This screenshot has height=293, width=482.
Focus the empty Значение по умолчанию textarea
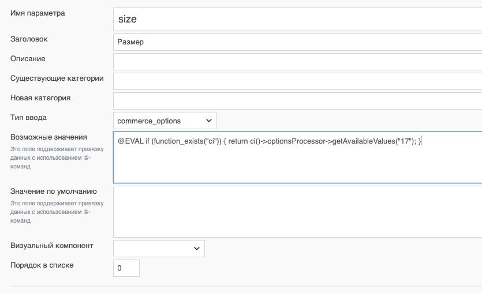click(x=297, y=212)
